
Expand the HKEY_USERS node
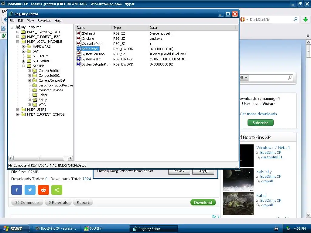tap(18, 110)
